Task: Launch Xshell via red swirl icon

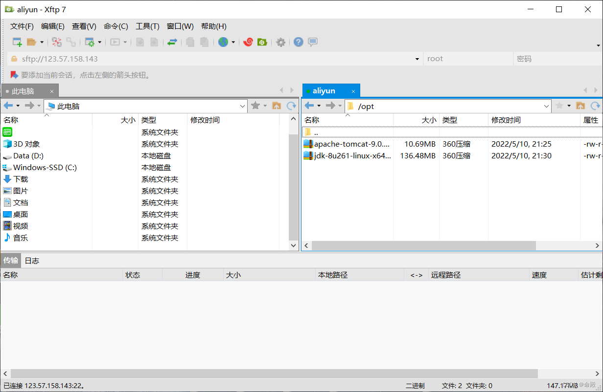Action: [x=248, y=42]
